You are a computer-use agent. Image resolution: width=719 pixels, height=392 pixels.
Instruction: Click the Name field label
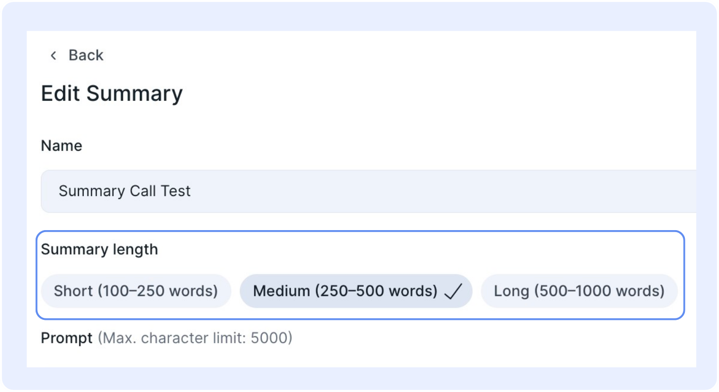[x=61, y=146]
